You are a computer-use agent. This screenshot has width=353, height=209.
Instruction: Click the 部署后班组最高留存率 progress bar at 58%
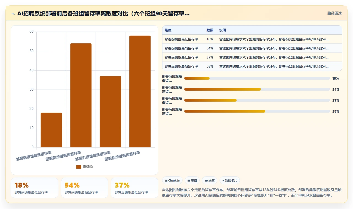tap(257, 111)
